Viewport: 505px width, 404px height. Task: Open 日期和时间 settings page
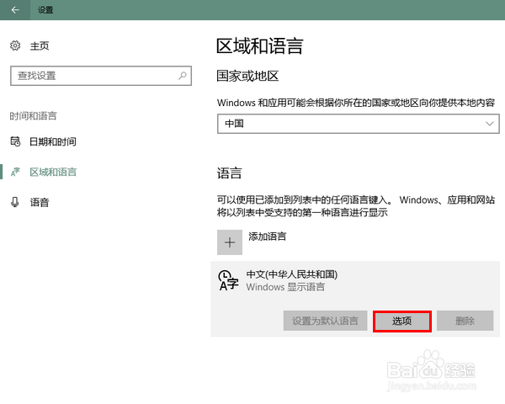pos(53,141)
